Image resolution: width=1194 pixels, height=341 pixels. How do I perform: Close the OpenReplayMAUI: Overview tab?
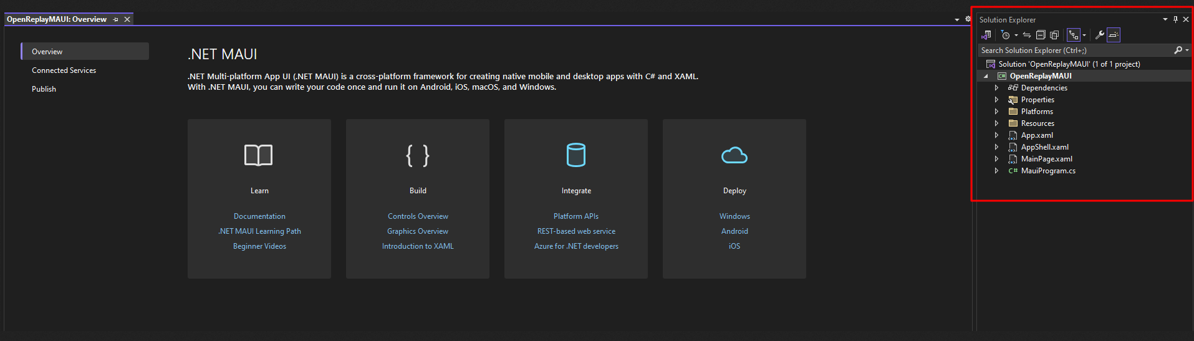pyautogui.click(x=127, y=19)
